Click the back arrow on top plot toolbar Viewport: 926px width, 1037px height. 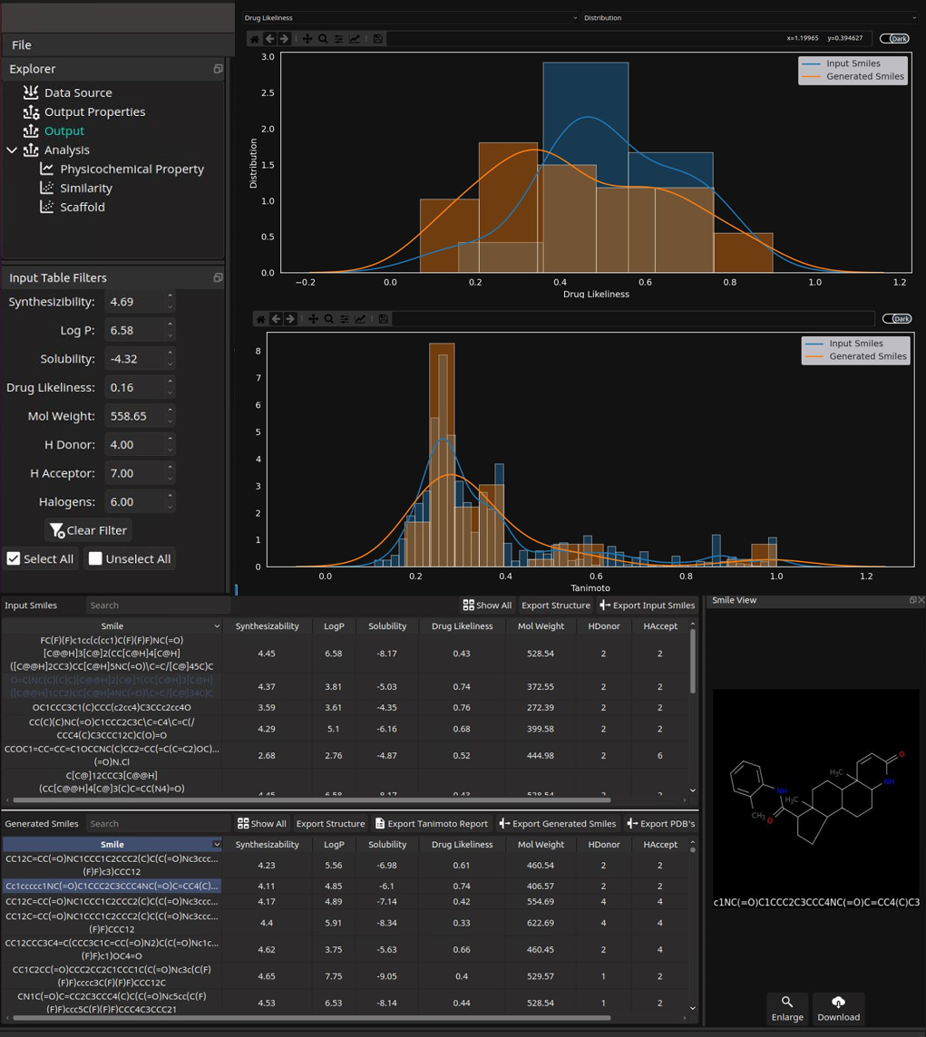[x=269, y=38]
